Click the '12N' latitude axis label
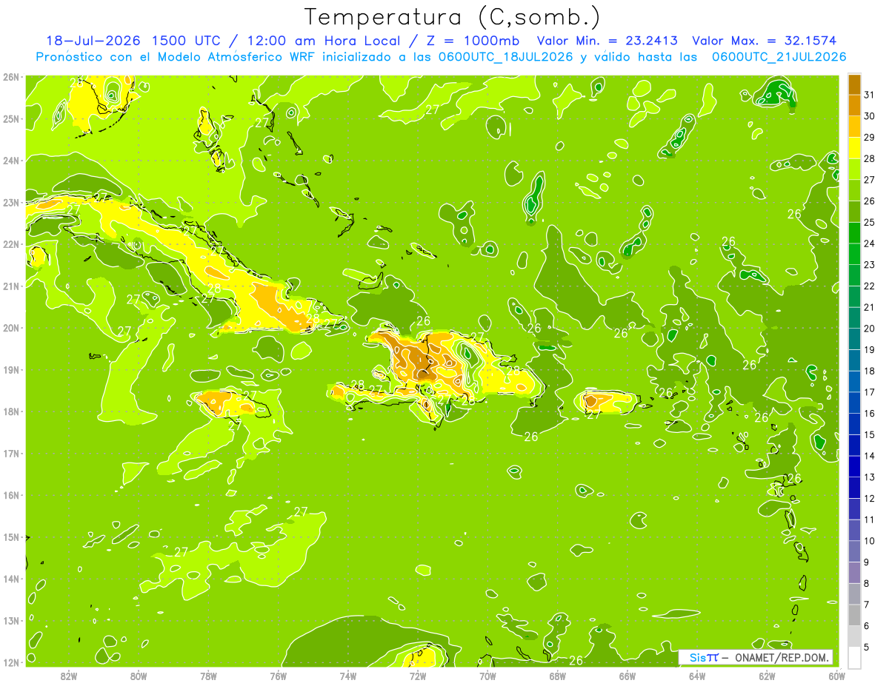Viewport: 889px width, 686px height. (x=11, y=662)
